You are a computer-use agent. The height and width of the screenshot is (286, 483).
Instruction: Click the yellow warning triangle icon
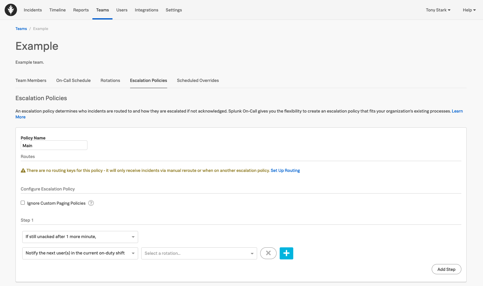(x=23, y=170)
